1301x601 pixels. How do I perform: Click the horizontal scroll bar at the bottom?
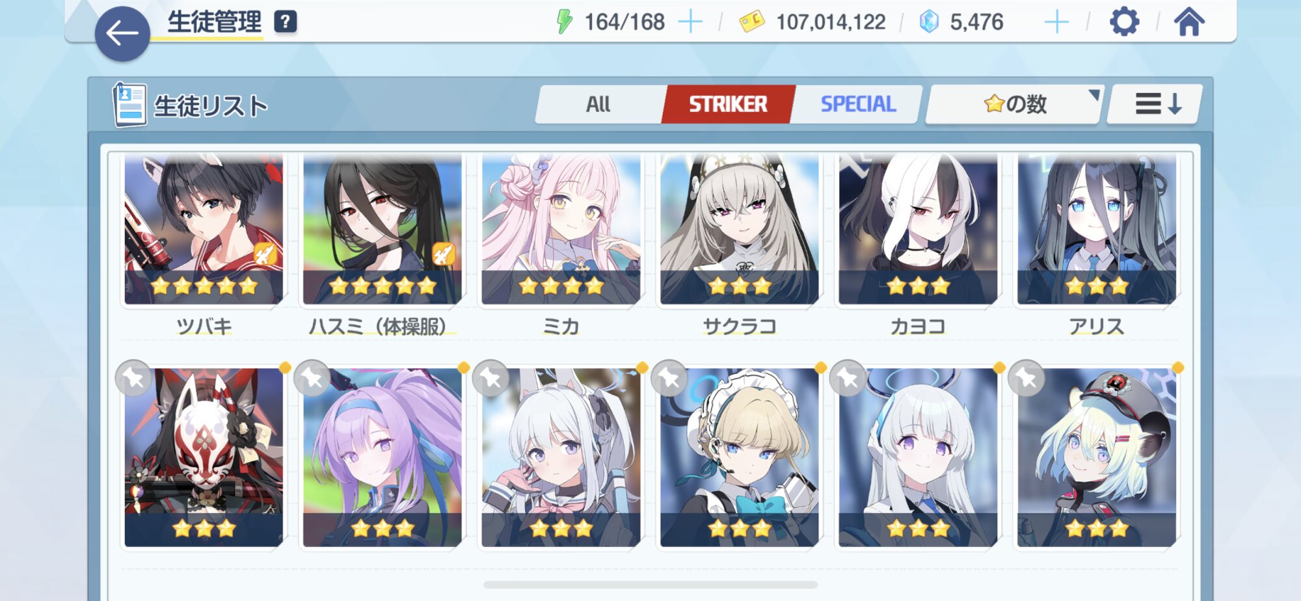(x=650, y=585)
